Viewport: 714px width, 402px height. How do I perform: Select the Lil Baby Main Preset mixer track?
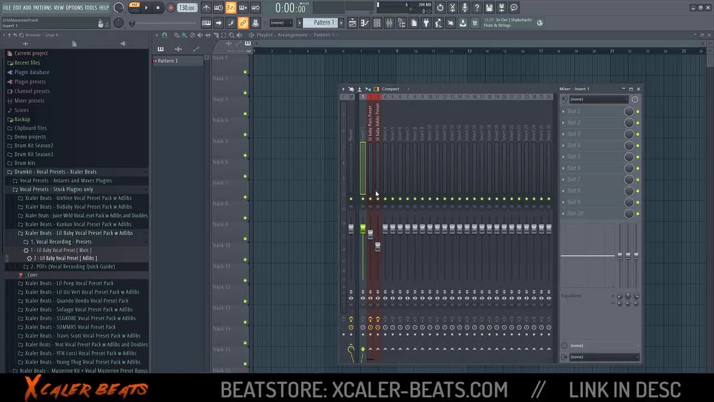click(x=370, y=123)
